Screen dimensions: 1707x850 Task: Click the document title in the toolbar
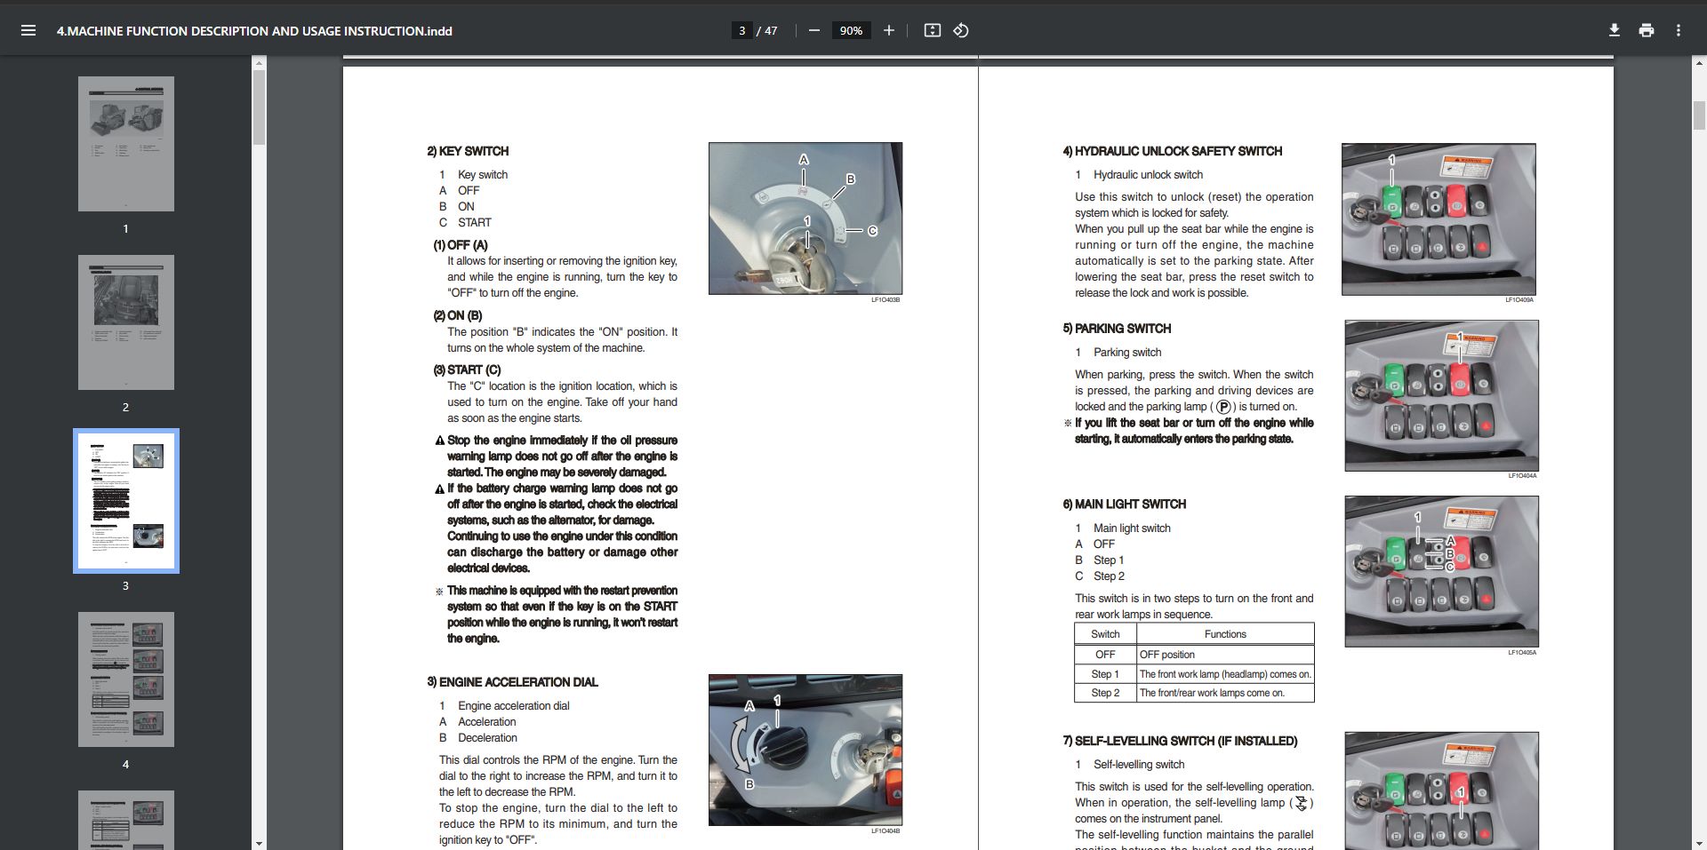(254, 30)
